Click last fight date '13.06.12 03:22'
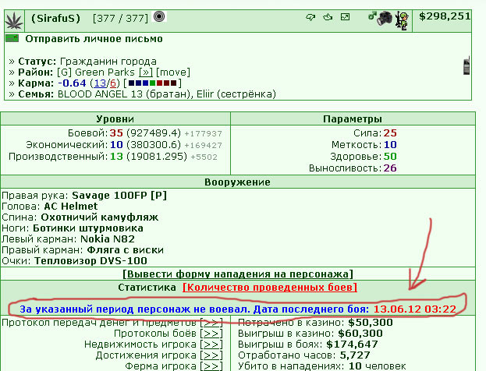 (415, 309)
